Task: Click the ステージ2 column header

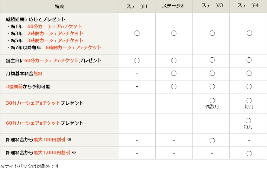Action: tap(174, 7)
